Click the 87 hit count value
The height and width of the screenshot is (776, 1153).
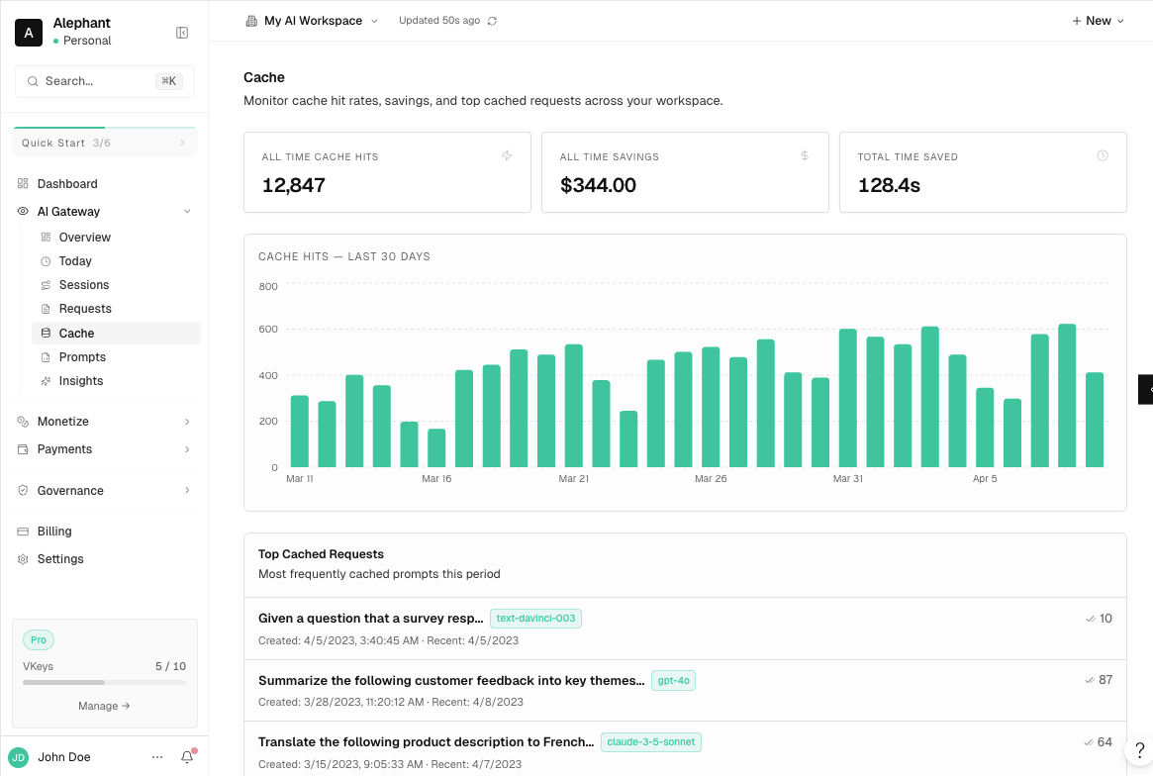click(1105, 680)
